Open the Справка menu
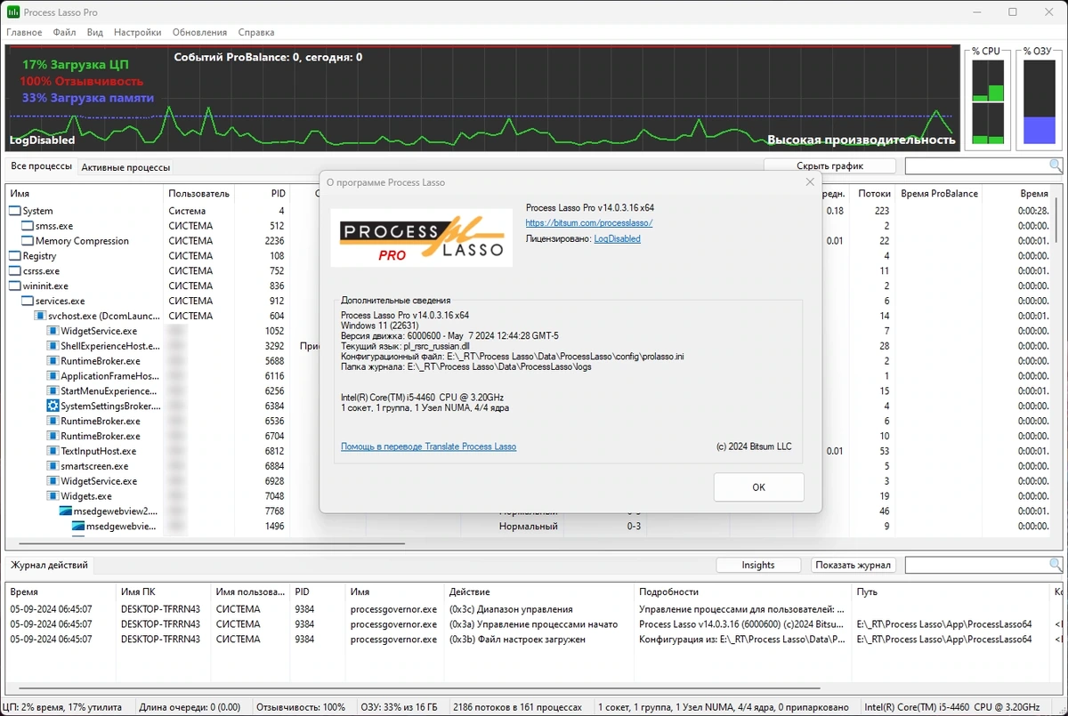Image resolution: width=1068 pixels, height=716 pixels. click(256, 32)
